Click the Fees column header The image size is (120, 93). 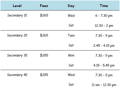[x=44, y=6]
